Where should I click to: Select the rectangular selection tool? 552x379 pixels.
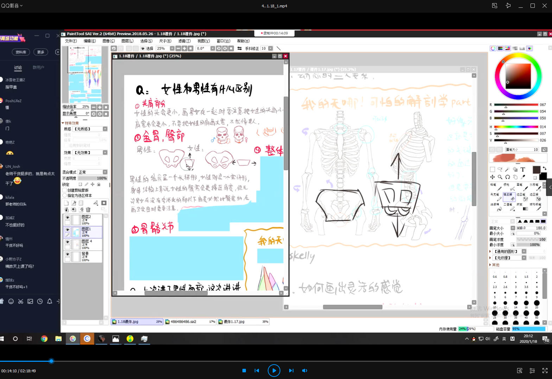pos(492,170)
